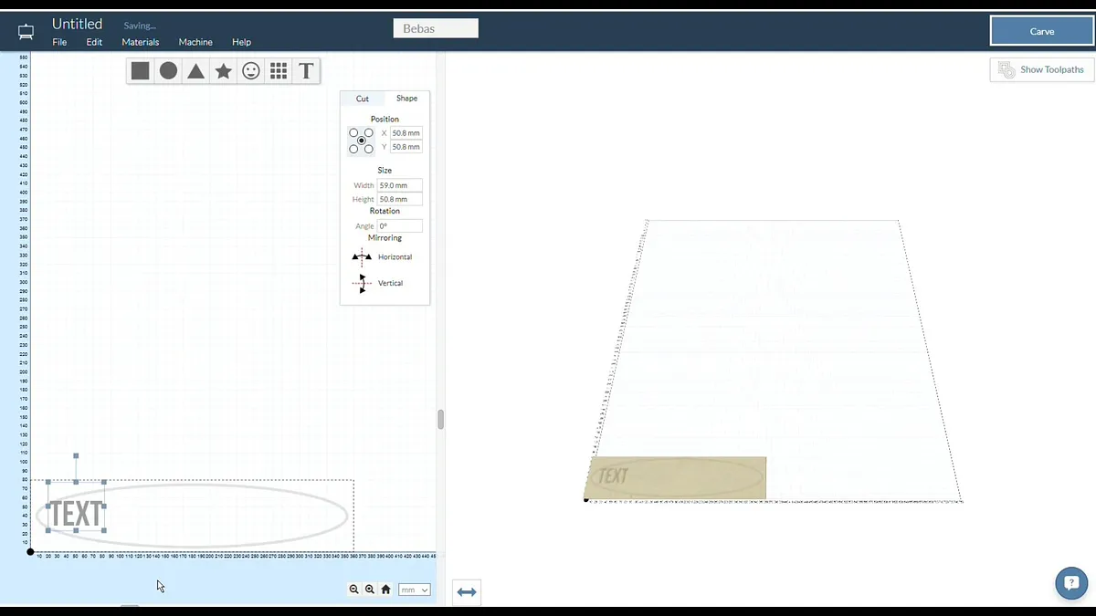
Task: Select the bottom-right position anchor
Action: pos(369,149)
